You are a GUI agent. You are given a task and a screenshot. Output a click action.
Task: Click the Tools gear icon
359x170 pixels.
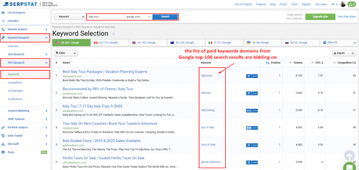3,152
